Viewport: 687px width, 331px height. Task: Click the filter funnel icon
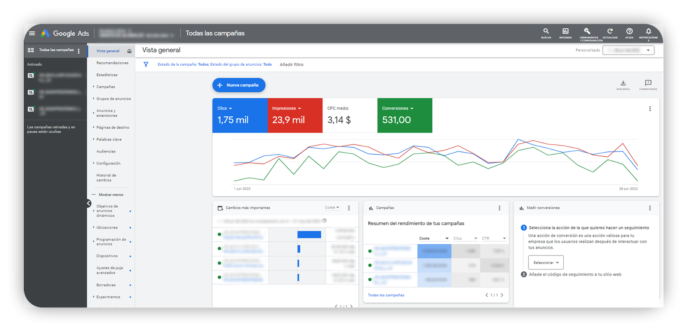tap(146, 64)
